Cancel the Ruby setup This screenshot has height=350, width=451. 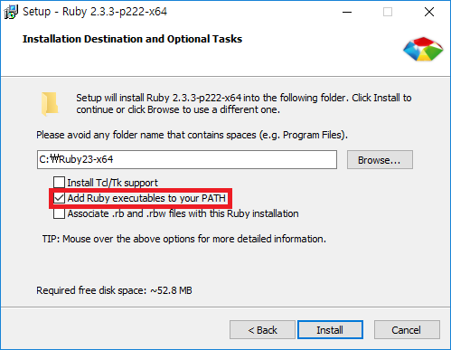click(407, 330)
